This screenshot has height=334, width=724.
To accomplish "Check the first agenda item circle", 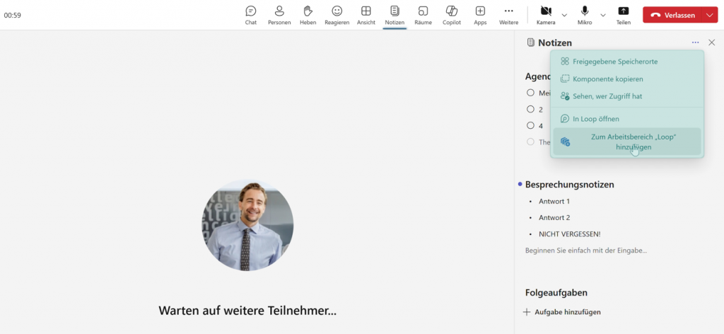I will click(x=530, y=93).
